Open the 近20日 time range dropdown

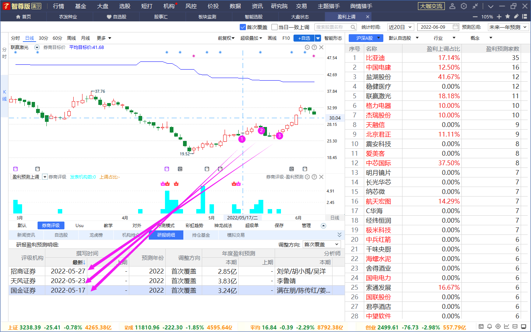coord(400,27)
